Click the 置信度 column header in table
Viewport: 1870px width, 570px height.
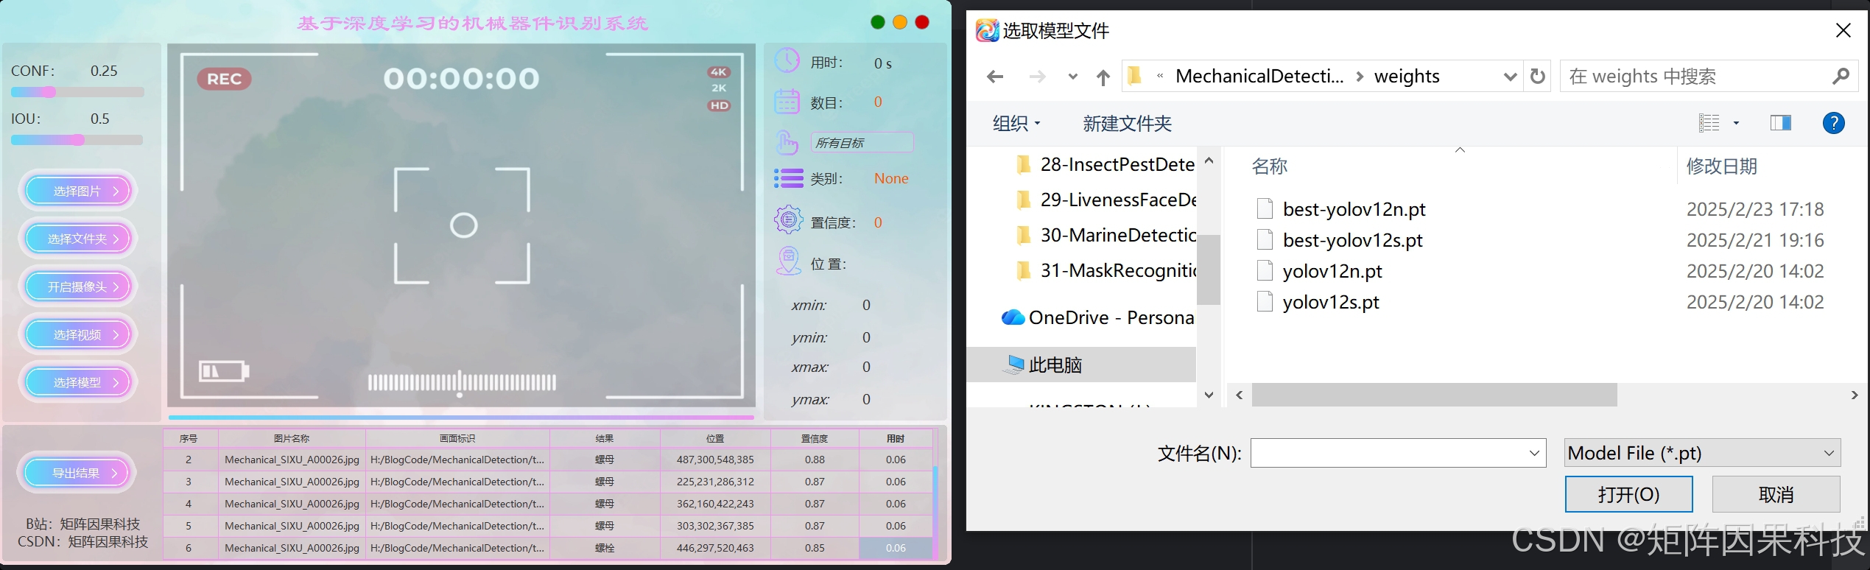(x=814, y=438)
